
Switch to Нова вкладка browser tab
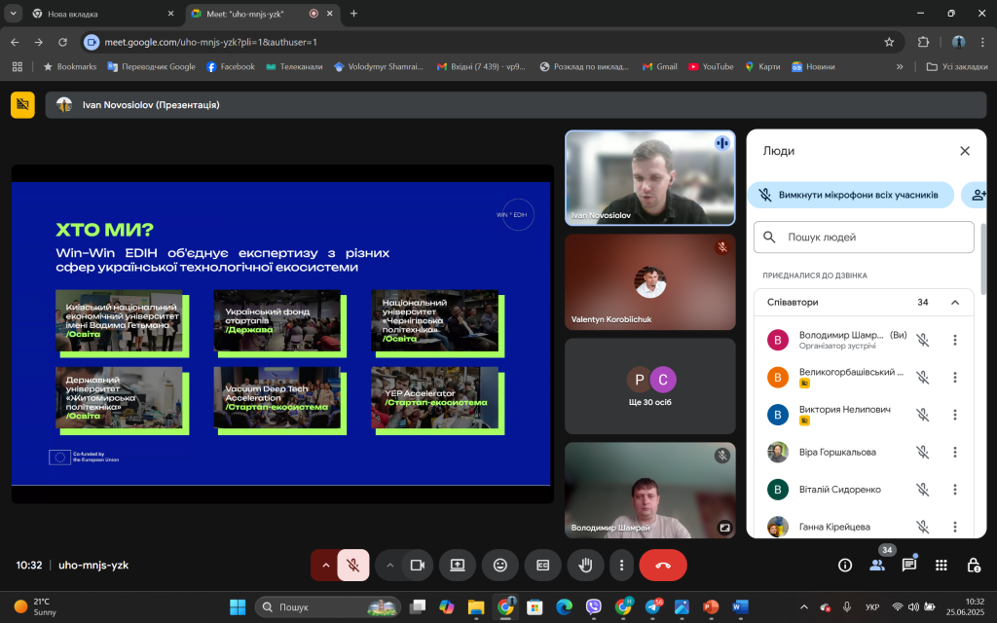(x=101, y=14)
